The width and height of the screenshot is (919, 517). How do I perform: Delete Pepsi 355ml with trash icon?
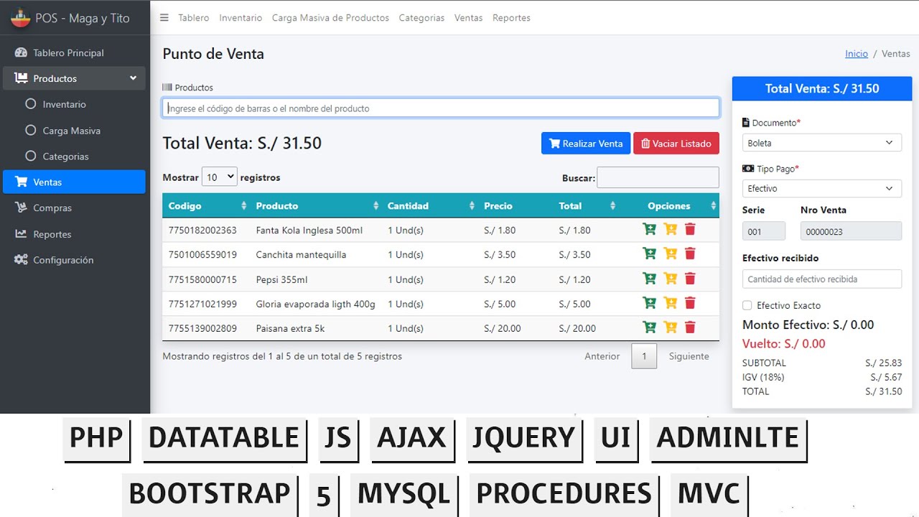coord(690,279)
